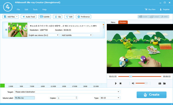Click the Create button
This screenshot has width=173, height=105.
[x=151, y=95]
